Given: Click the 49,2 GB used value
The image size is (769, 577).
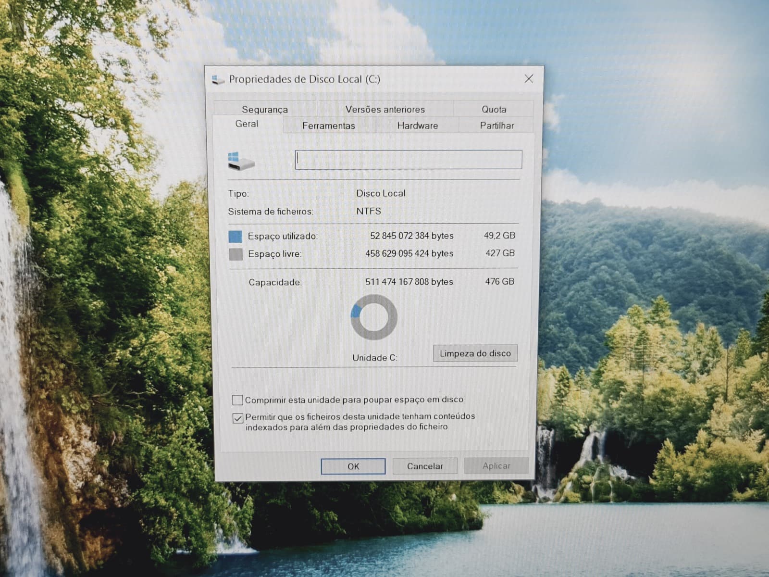Looking at the screenshot, I should tap(499, 236).
